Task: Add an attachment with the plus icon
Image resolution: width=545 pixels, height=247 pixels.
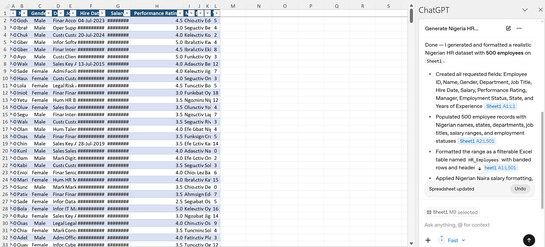Action: (428, 240)
